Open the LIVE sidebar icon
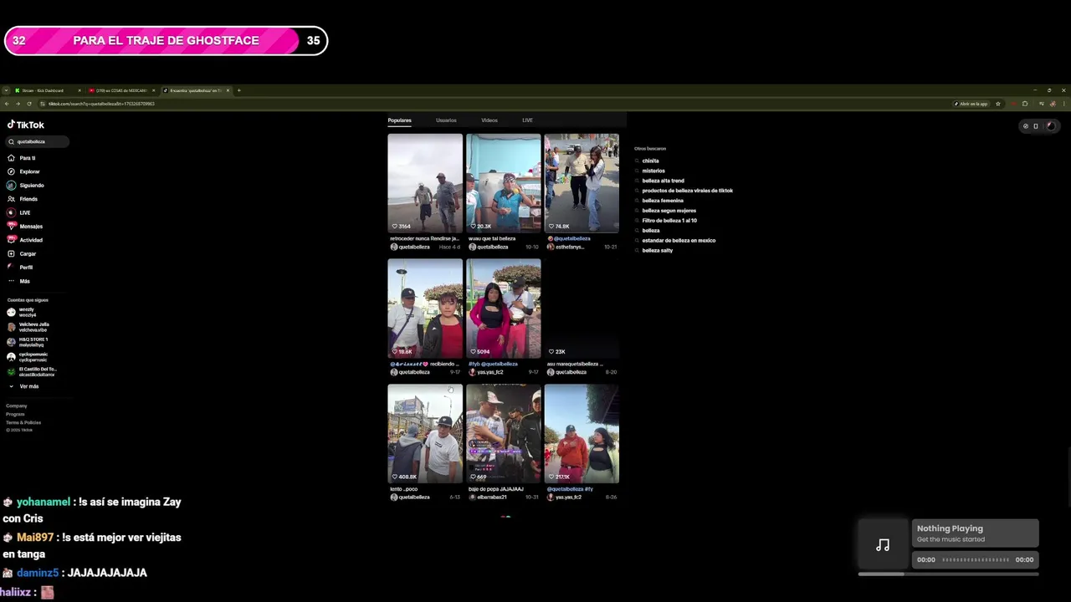 click(11, 212)
